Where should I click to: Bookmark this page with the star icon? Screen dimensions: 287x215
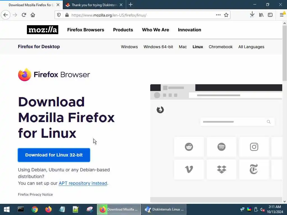click(x=226, y=15)
